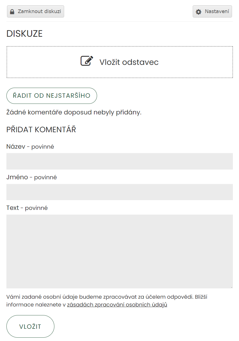239x341 pixels.
Task: Click inside the Text comment textarea
Action: pos(119,251)
